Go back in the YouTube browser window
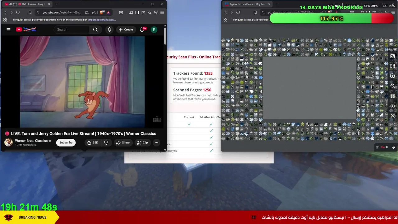This screenshot has width=398, height=224. 5,12
